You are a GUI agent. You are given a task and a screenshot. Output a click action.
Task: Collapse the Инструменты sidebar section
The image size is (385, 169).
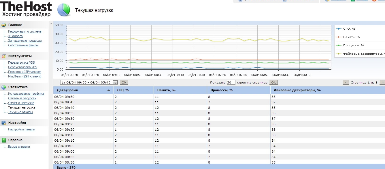[20, 56]
